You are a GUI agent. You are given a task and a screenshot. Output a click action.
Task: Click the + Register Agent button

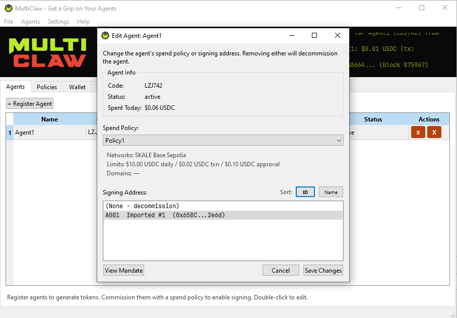click(x=29, y=103)
